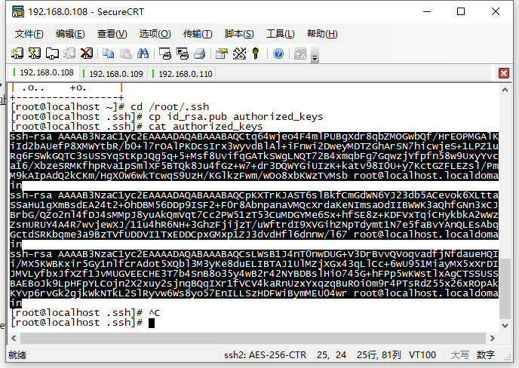Open Session Options toolbar icon
519x368 pixels.
(x=222, y=54)
